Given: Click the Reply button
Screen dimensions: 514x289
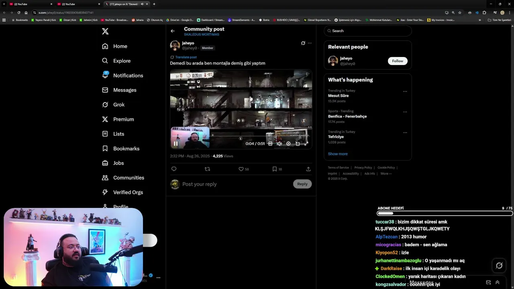Looking at the screenshot, I should pos(302,184).
